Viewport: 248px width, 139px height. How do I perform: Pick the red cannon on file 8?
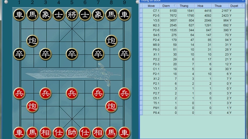(111, 106)
